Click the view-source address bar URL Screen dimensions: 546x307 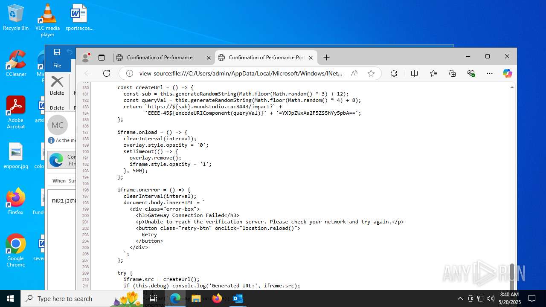pyautogui.click(x=241, y=73)
